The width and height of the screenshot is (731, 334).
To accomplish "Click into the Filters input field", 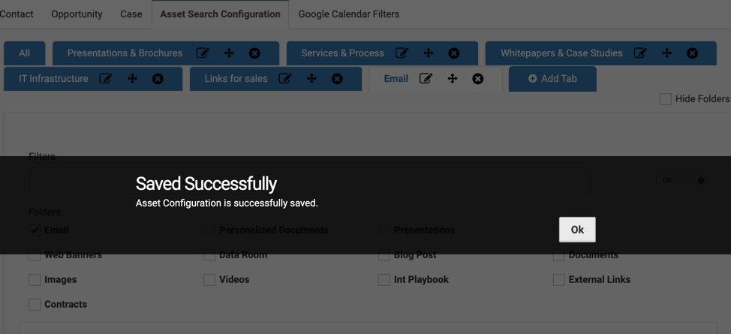I will pos(308,180).
